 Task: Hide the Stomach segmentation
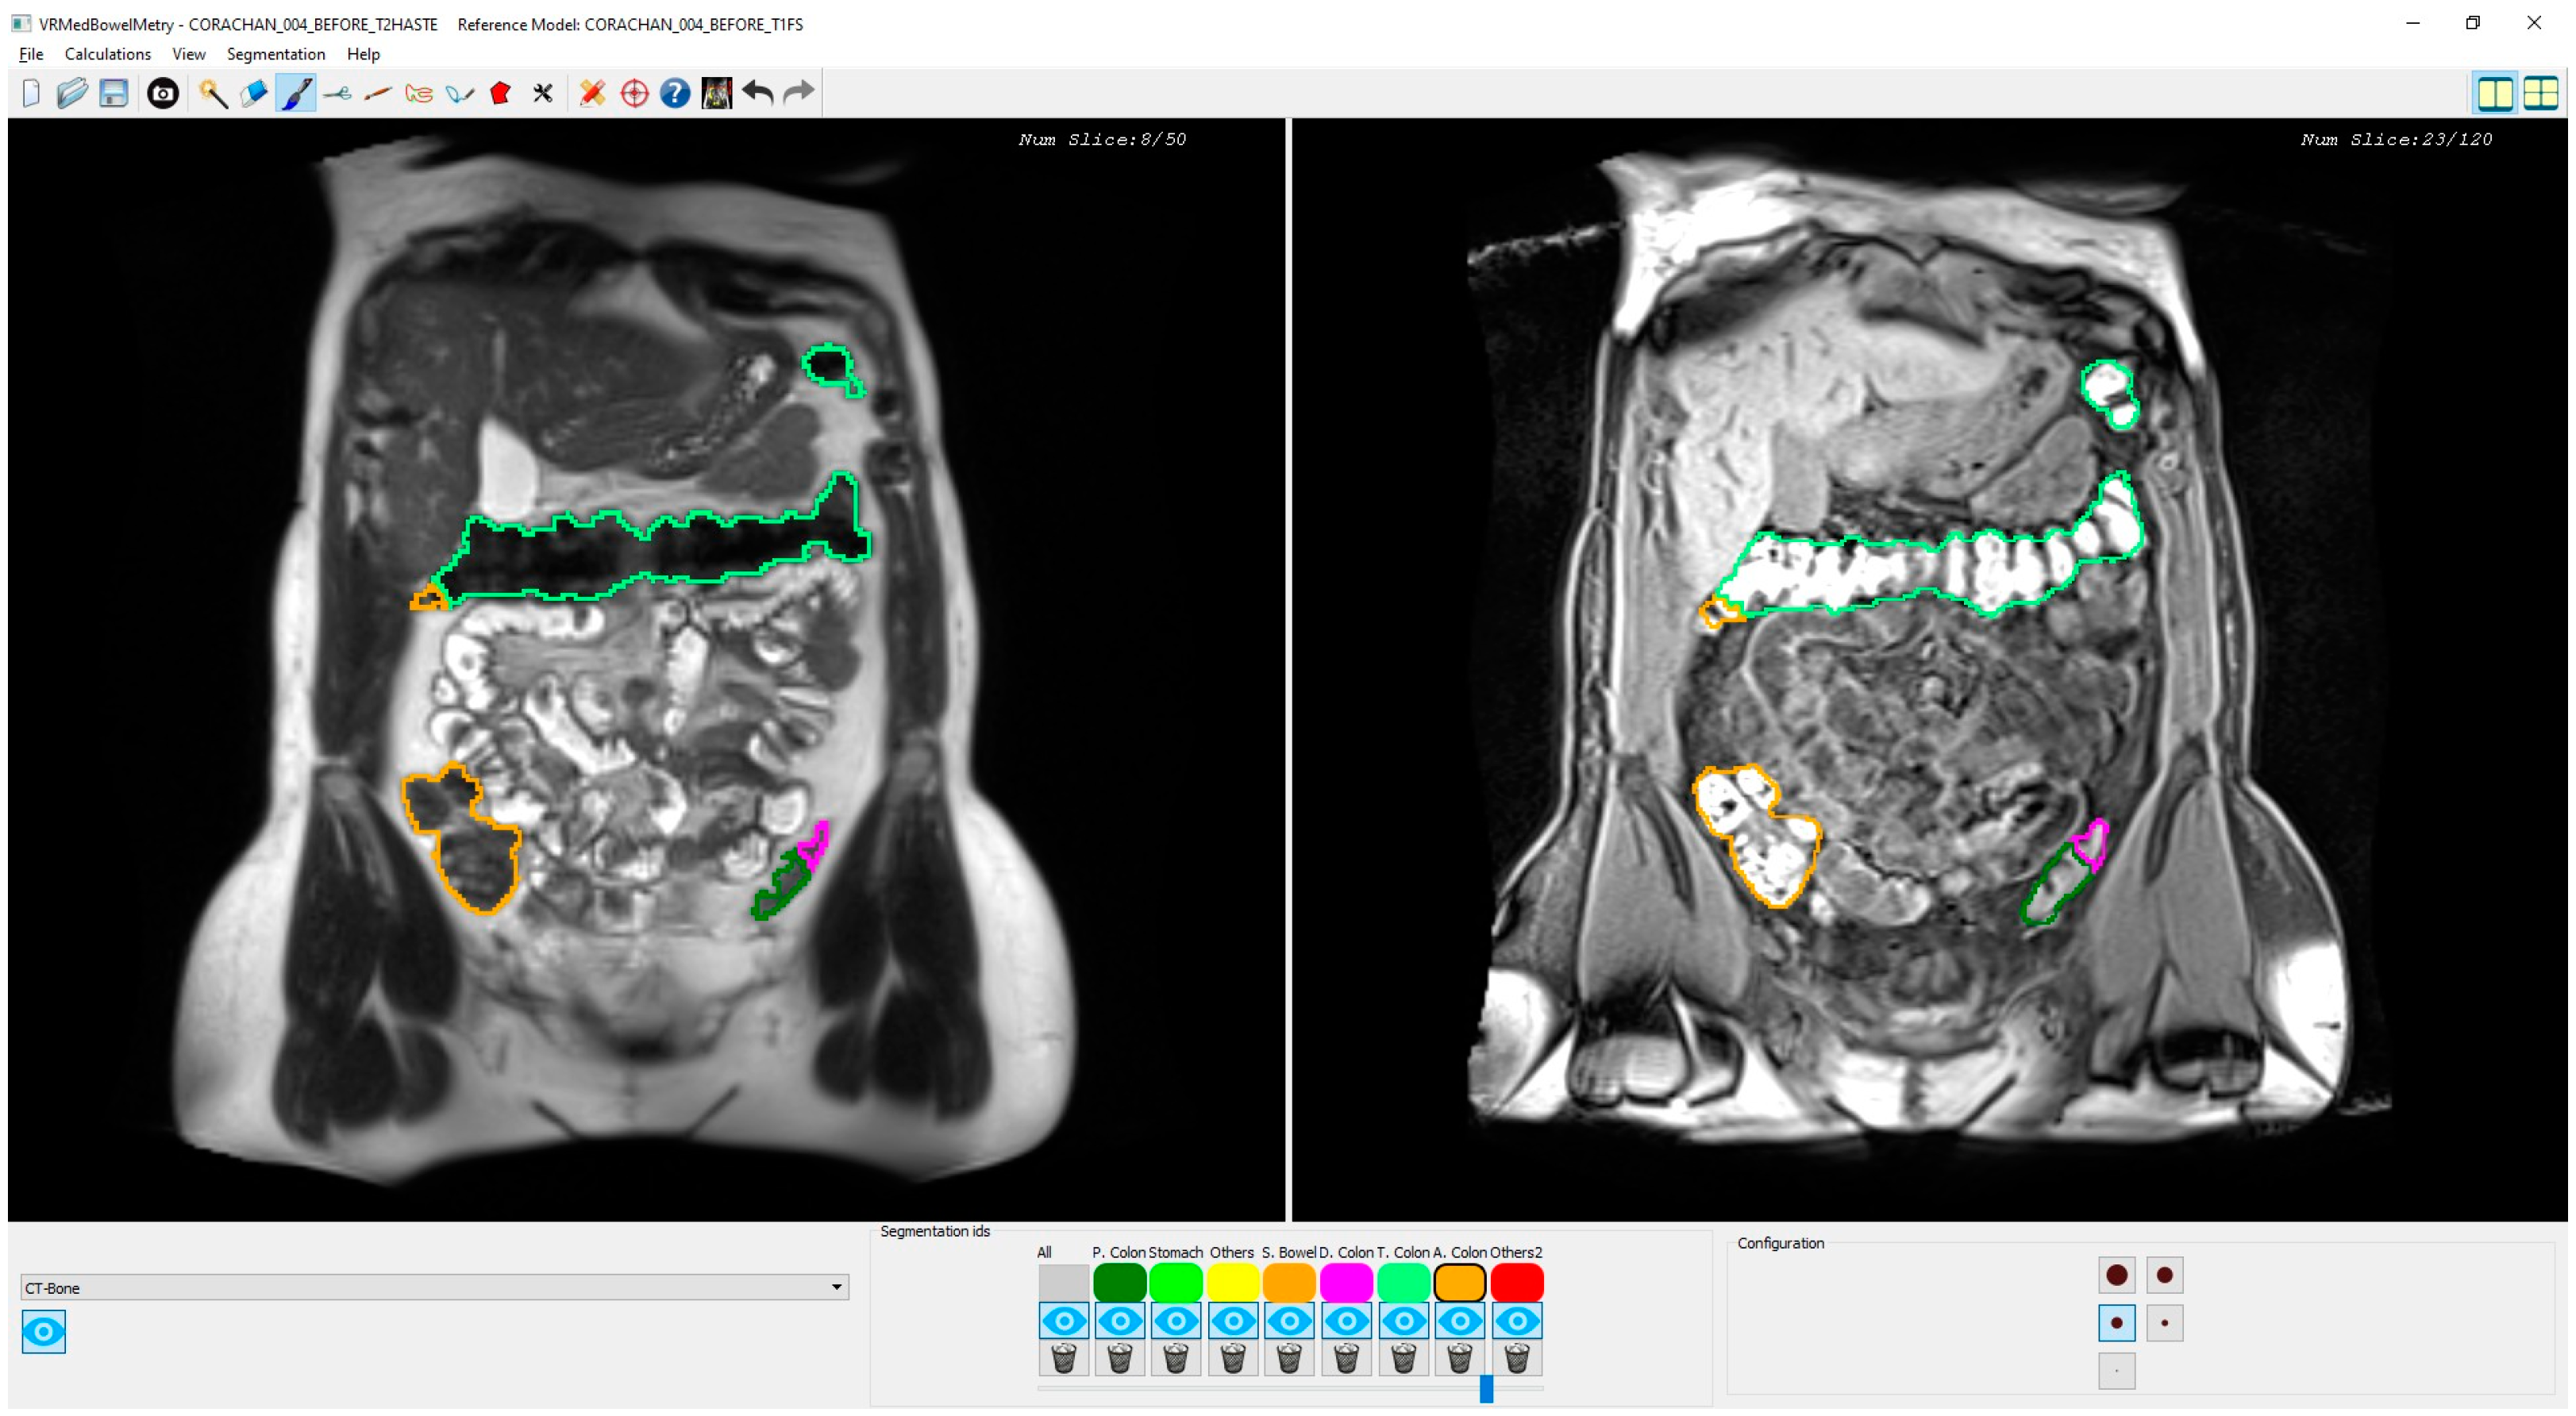tap(1176, 1321)
